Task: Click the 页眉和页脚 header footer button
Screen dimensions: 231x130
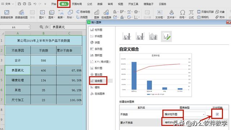Action: pos(205,12)
